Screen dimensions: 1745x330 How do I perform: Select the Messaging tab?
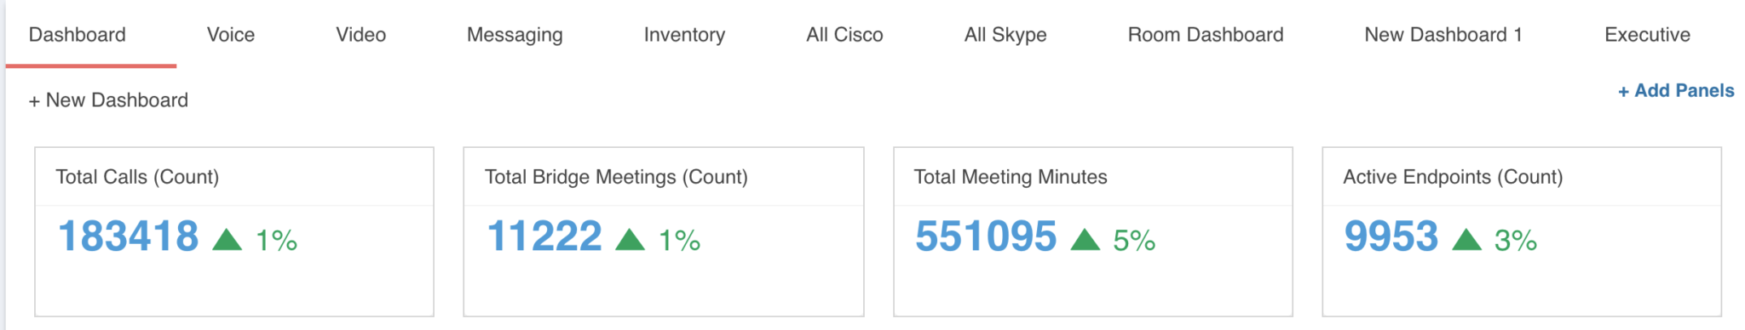coord(515,35)
